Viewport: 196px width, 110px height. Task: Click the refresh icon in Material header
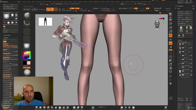coord(19,2)
